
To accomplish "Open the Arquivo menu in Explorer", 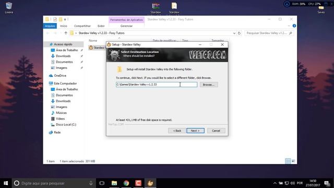I will [x=50, y=26].
